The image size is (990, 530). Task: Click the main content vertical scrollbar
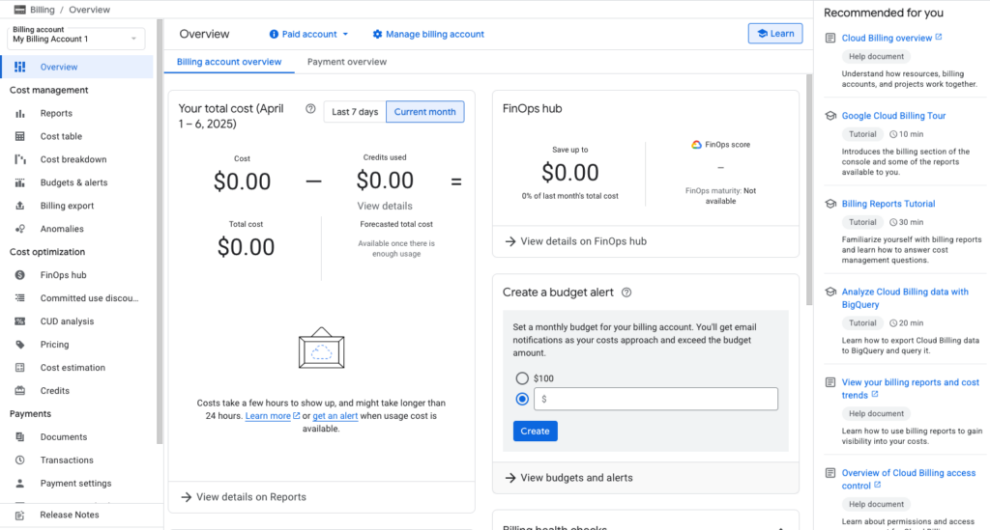[809, 189]
